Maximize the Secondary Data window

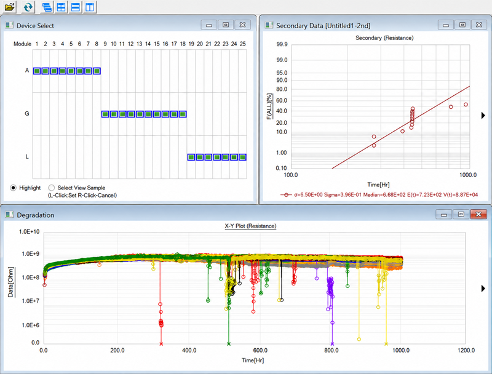(x=462, y=25)
